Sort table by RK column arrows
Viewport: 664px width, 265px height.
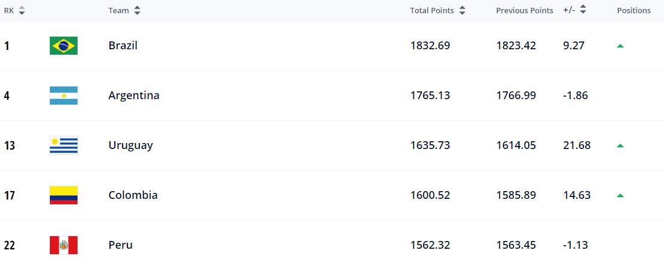(x=22, y=10)
